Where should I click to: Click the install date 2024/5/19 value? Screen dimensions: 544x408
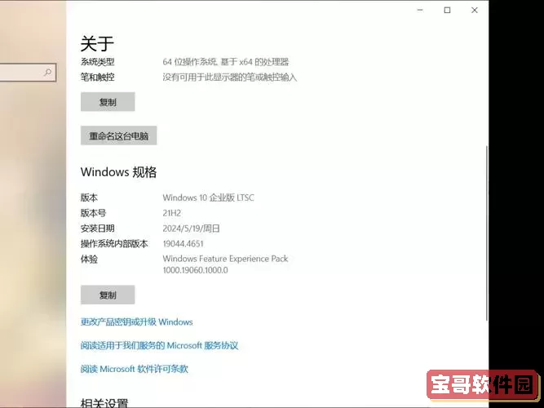click(x=191, y=228)
